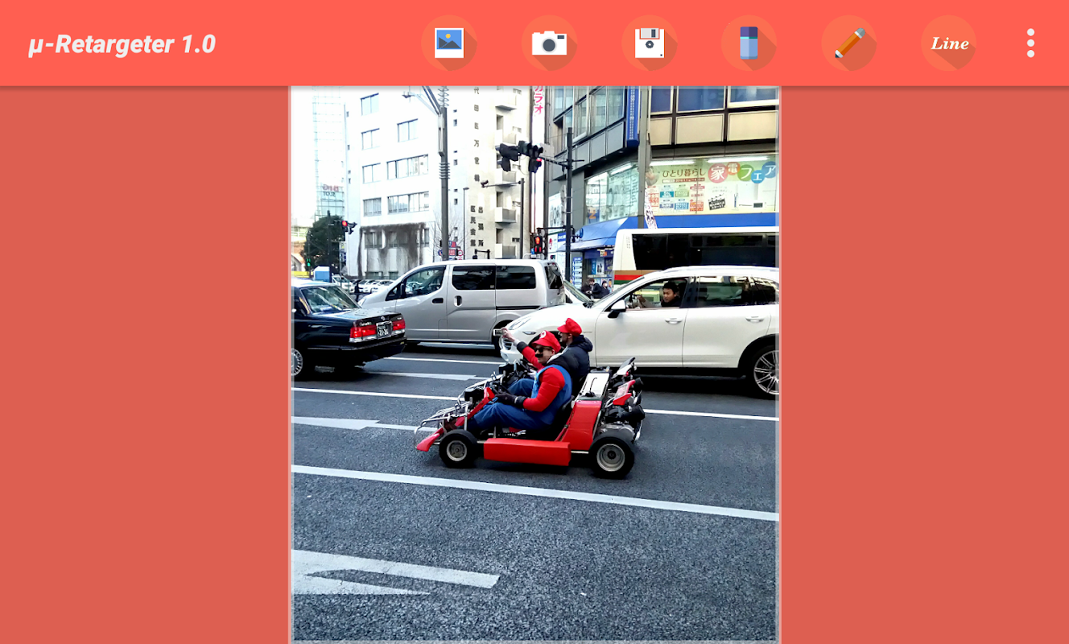Viewport: 1069px width, 644px height.
Task: Select the pencil drawing tool
Action: pyautogui.click(x=849, y=43)
